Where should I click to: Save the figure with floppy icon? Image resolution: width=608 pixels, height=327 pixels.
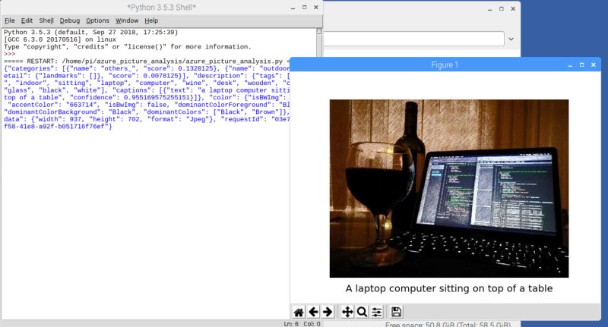396,312
